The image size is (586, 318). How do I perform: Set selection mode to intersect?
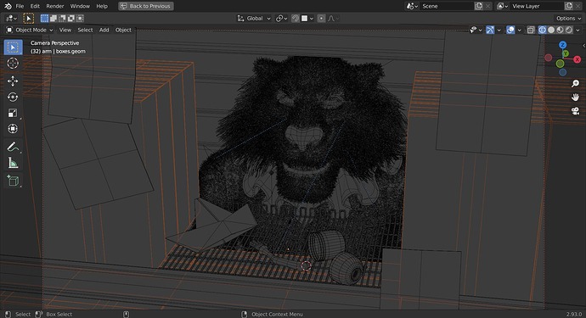click(x=80, y=19)
